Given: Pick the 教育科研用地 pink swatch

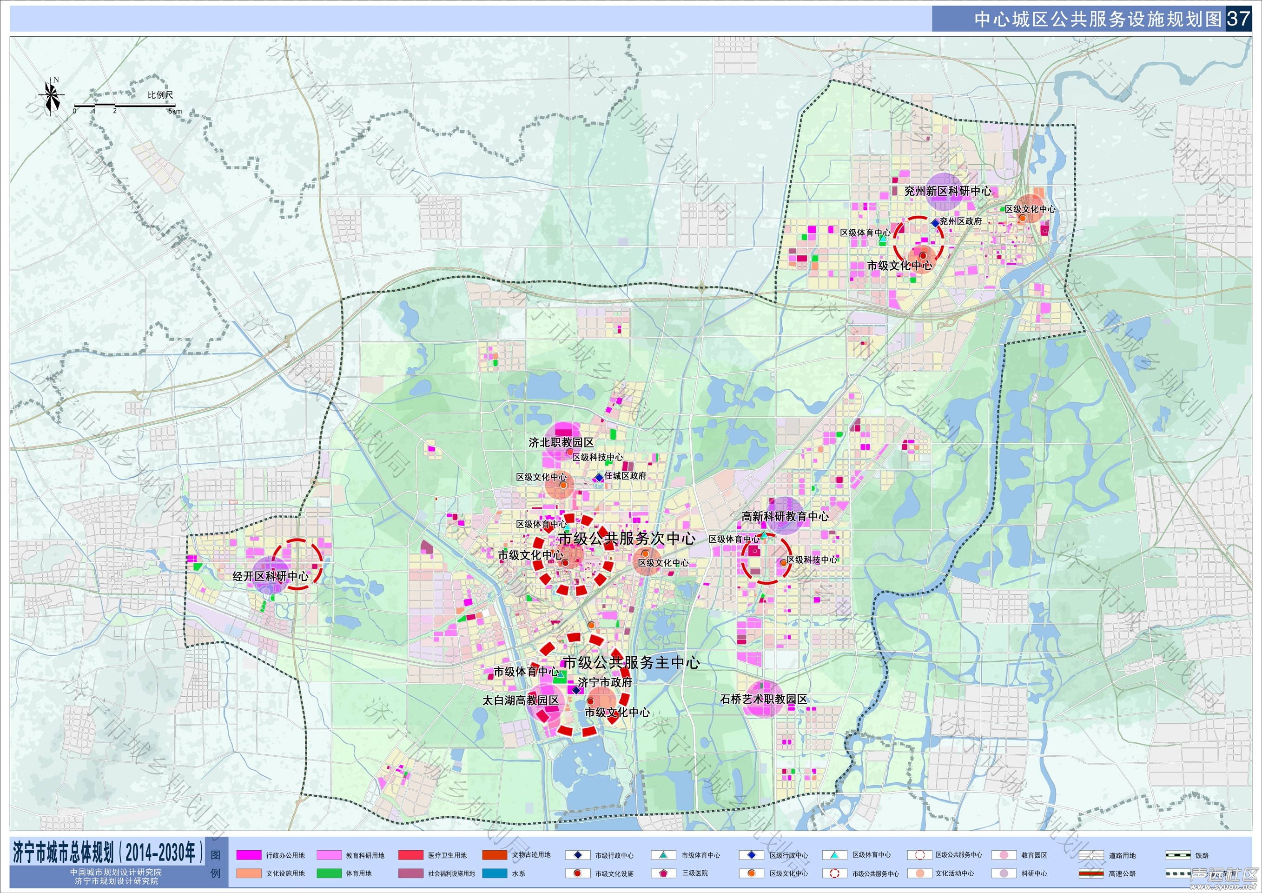Looking at the screenshot, I should point(330,855).
